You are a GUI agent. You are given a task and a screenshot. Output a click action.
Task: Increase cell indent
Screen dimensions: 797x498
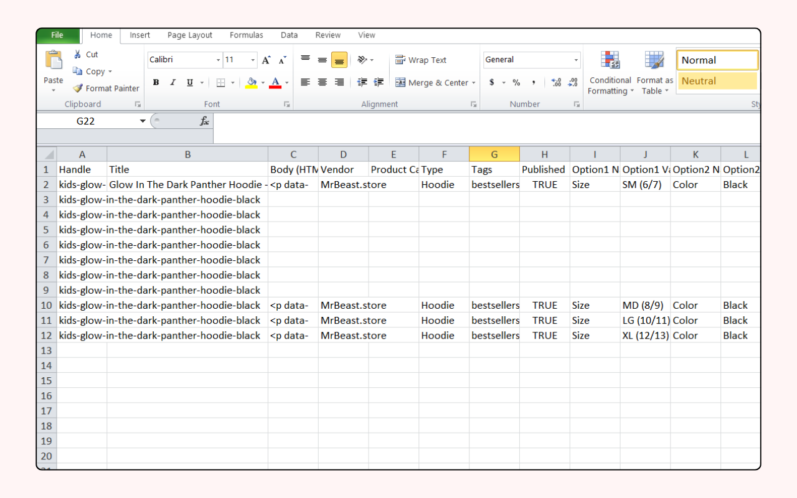(x=379, y=82)
